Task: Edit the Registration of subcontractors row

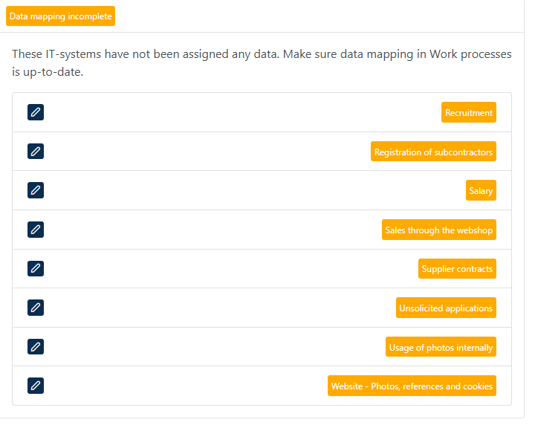Action: pyautogui.click(x=36, y=151)
